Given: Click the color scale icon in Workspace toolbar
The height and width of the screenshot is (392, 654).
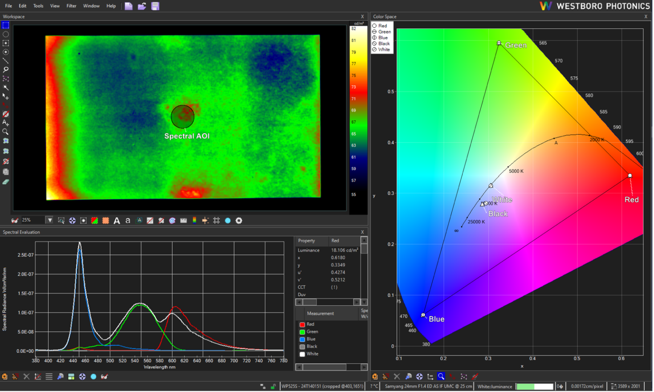Looking at the screenshot, I should [195, 221].
